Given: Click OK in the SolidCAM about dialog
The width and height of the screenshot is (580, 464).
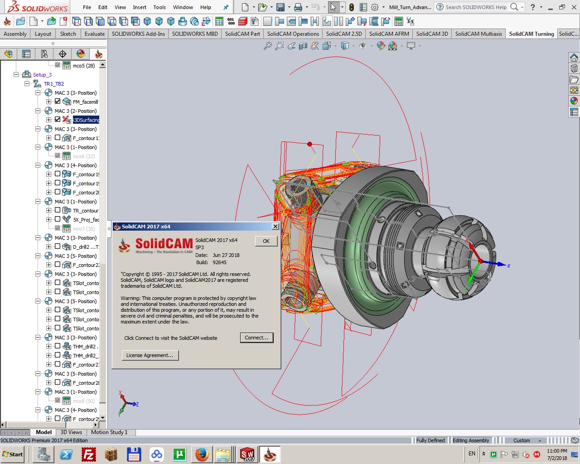Looking at the screenshot, I should pyautogui.click(x=266, y=241).
